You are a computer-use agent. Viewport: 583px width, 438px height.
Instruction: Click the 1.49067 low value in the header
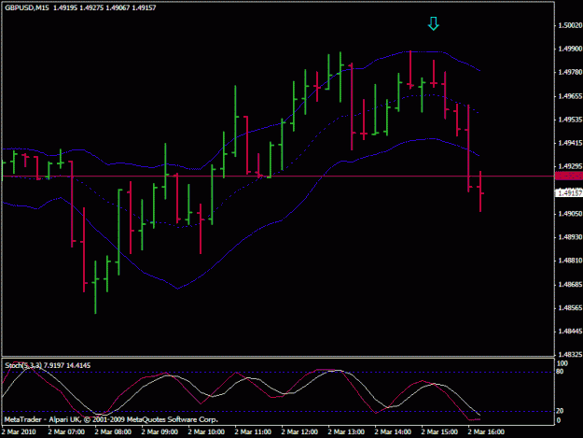click(118, 7)
